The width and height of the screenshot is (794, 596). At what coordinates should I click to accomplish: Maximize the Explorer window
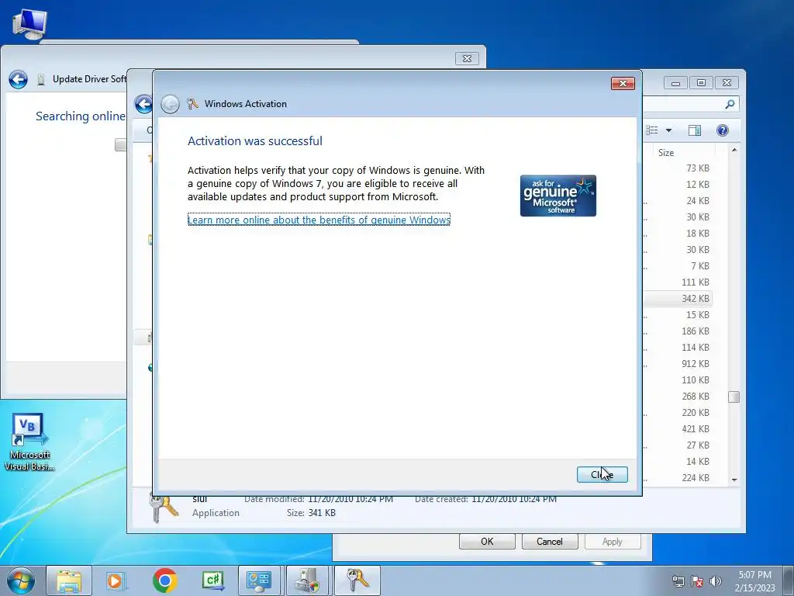pyautogui.click(x=701, y=83)
